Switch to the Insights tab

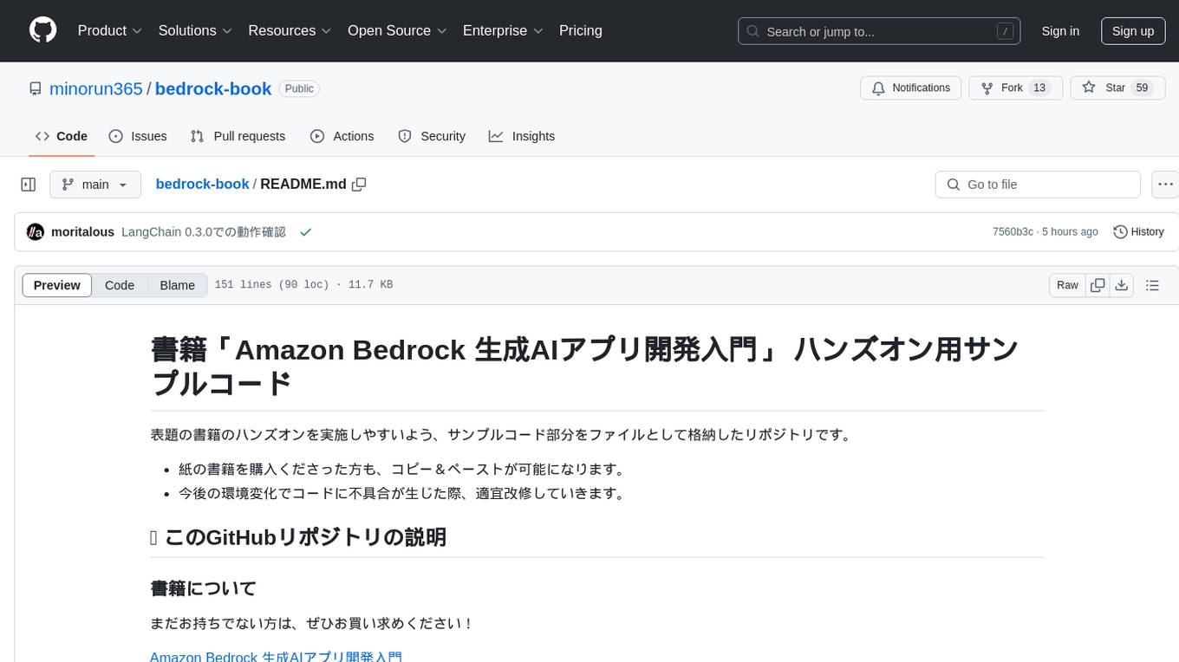click(x=522, y=136)
